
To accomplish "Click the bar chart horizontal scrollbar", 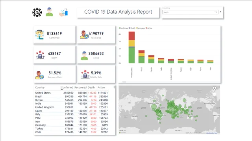I will click(124, 82).
